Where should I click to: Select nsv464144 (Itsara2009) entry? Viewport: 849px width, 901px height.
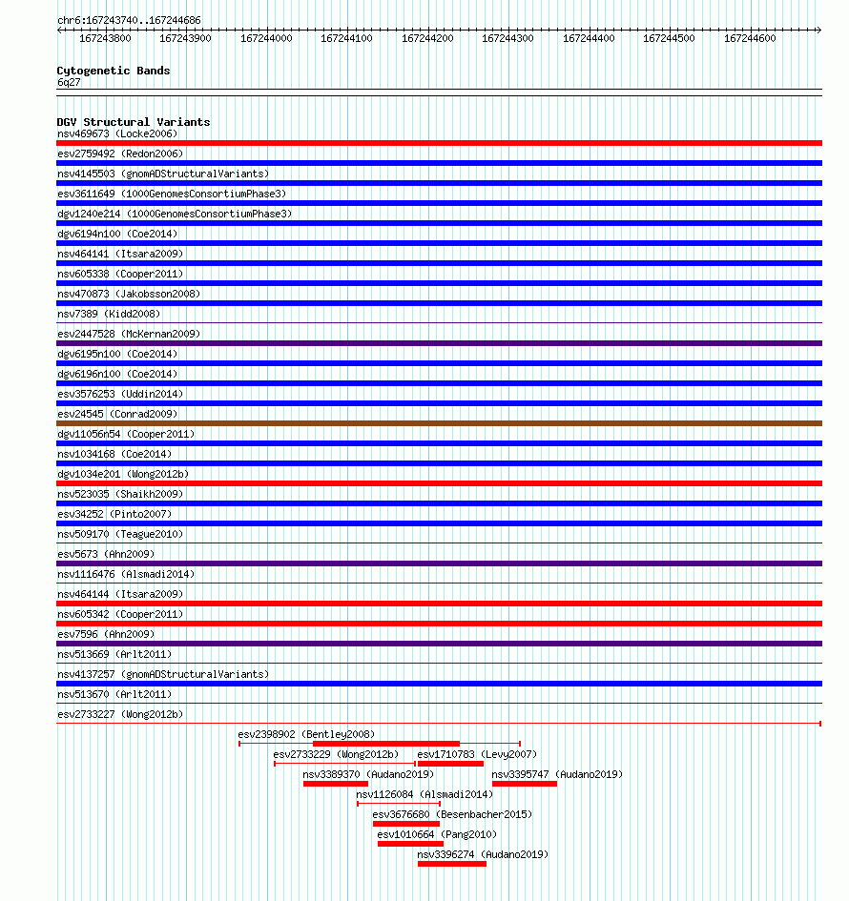tap(120, 594)
